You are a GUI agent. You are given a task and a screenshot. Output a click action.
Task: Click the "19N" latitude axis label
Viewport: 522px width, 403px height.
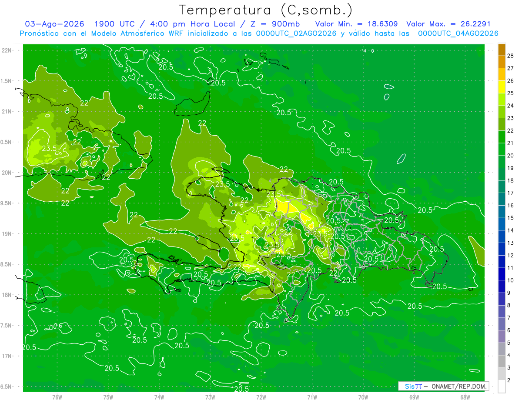(x=6, y=234)
